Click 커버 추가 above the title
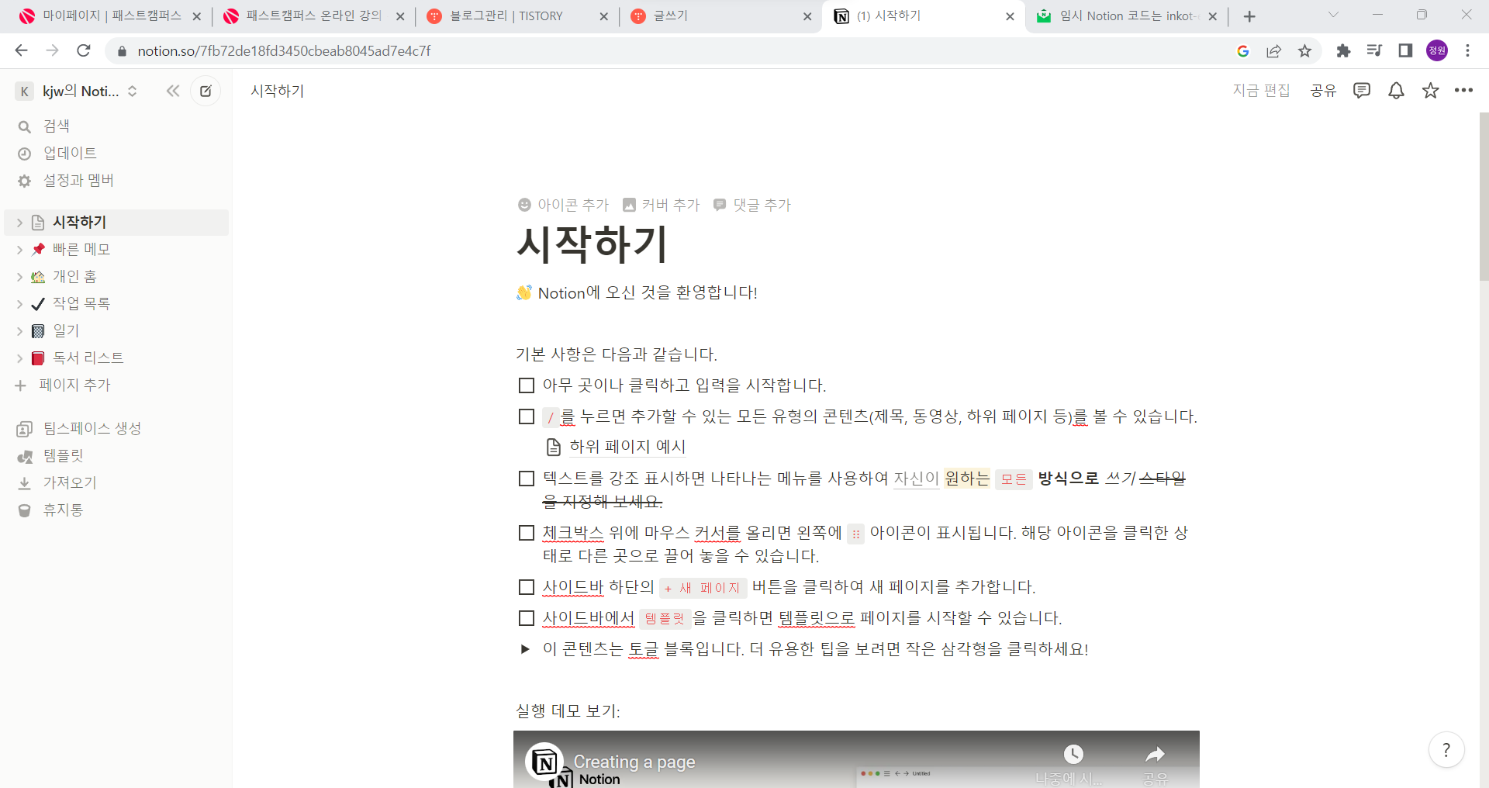 (x=662, y=205)
